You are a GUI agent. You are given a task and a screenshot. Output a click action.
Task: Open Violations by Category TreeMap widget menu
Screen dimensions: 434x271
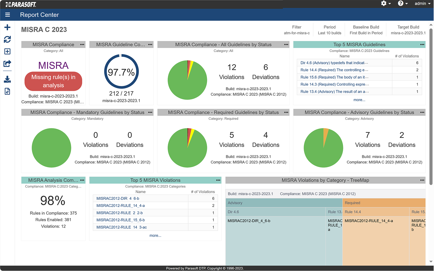[422, 180]
